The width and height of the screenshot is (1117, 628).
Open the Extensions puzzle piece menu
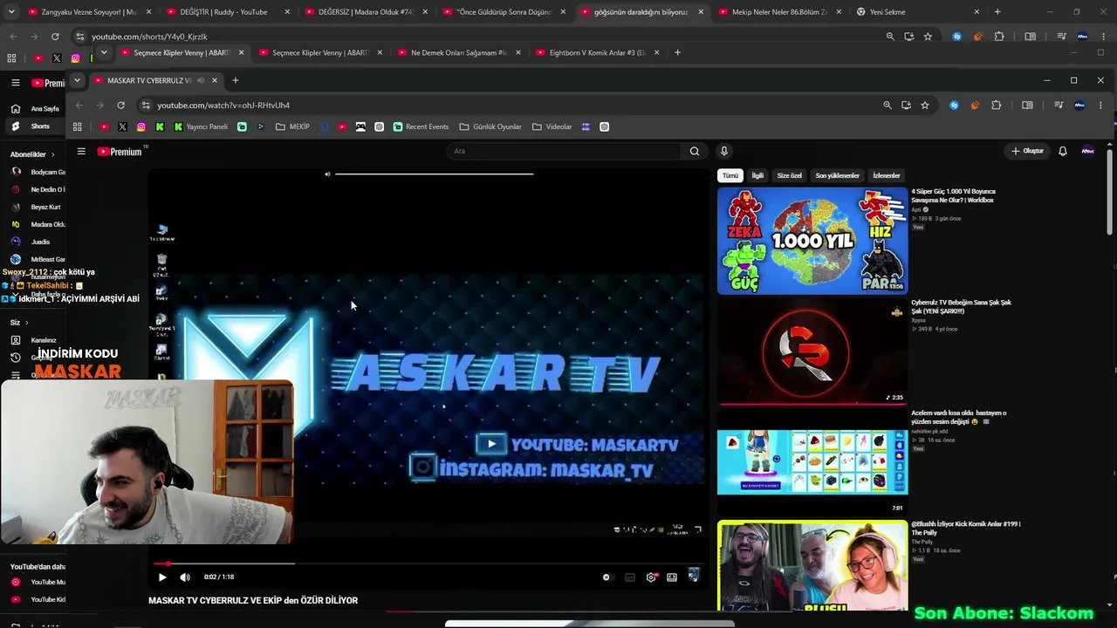[x=997, y=106]
